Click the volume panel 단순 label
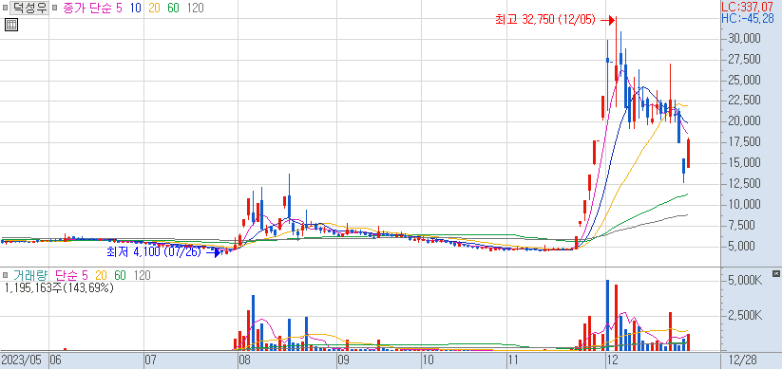782x369 pixels. pos(67,275)
